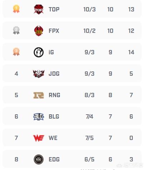Click the FPX team logo
The height and width of the screenshot is (170, 146).
[39, 31]
